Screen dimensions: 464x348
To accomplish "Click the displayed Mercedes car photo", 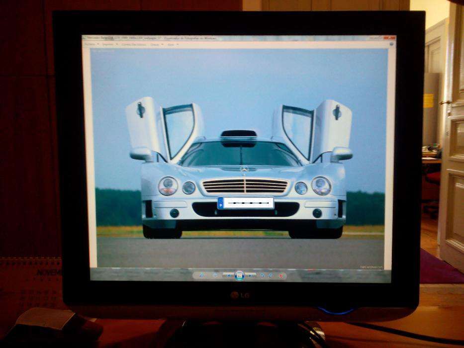I will pos(239,158).
